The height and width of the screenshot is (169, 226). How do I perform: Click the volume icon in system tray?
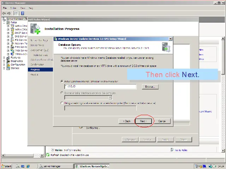coord(214,166)
